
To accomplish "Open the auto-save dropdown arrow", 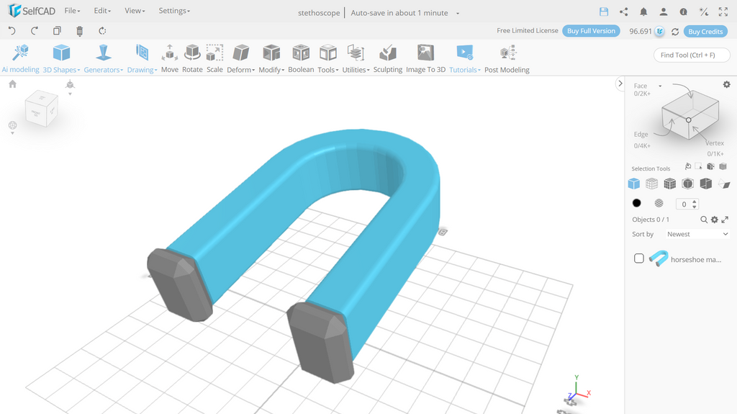I will coord(457,13).
